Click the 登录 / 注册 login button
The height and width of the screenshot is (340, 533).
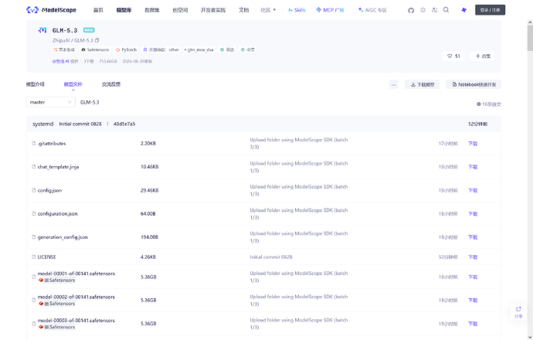click(490, 10)
